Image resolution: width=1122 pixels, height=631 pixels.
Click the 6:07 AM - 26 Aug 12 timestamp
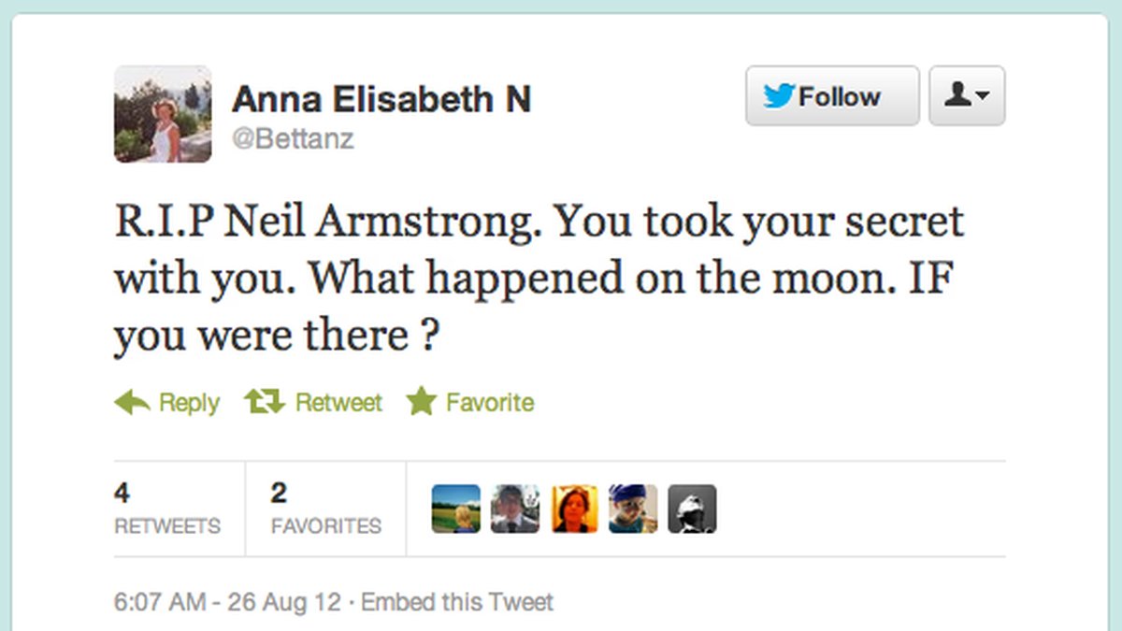click(x=227, y=602)
